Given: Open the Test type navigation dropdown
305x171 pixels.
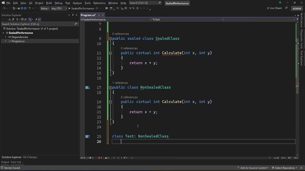Looking at the screenshot, I should point(188,19).
